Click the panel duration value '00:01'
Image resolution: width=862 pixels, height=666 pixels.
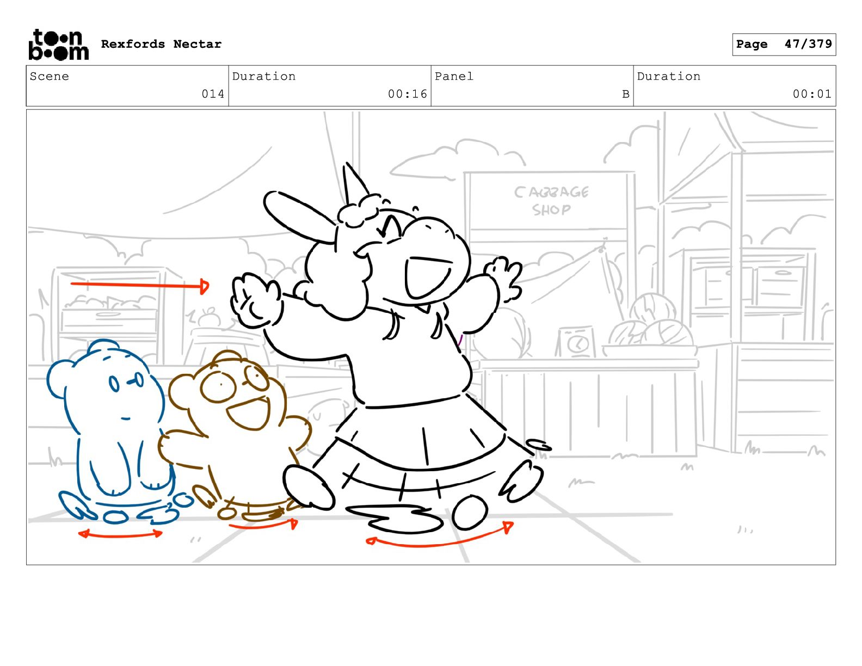click(812, 94)
